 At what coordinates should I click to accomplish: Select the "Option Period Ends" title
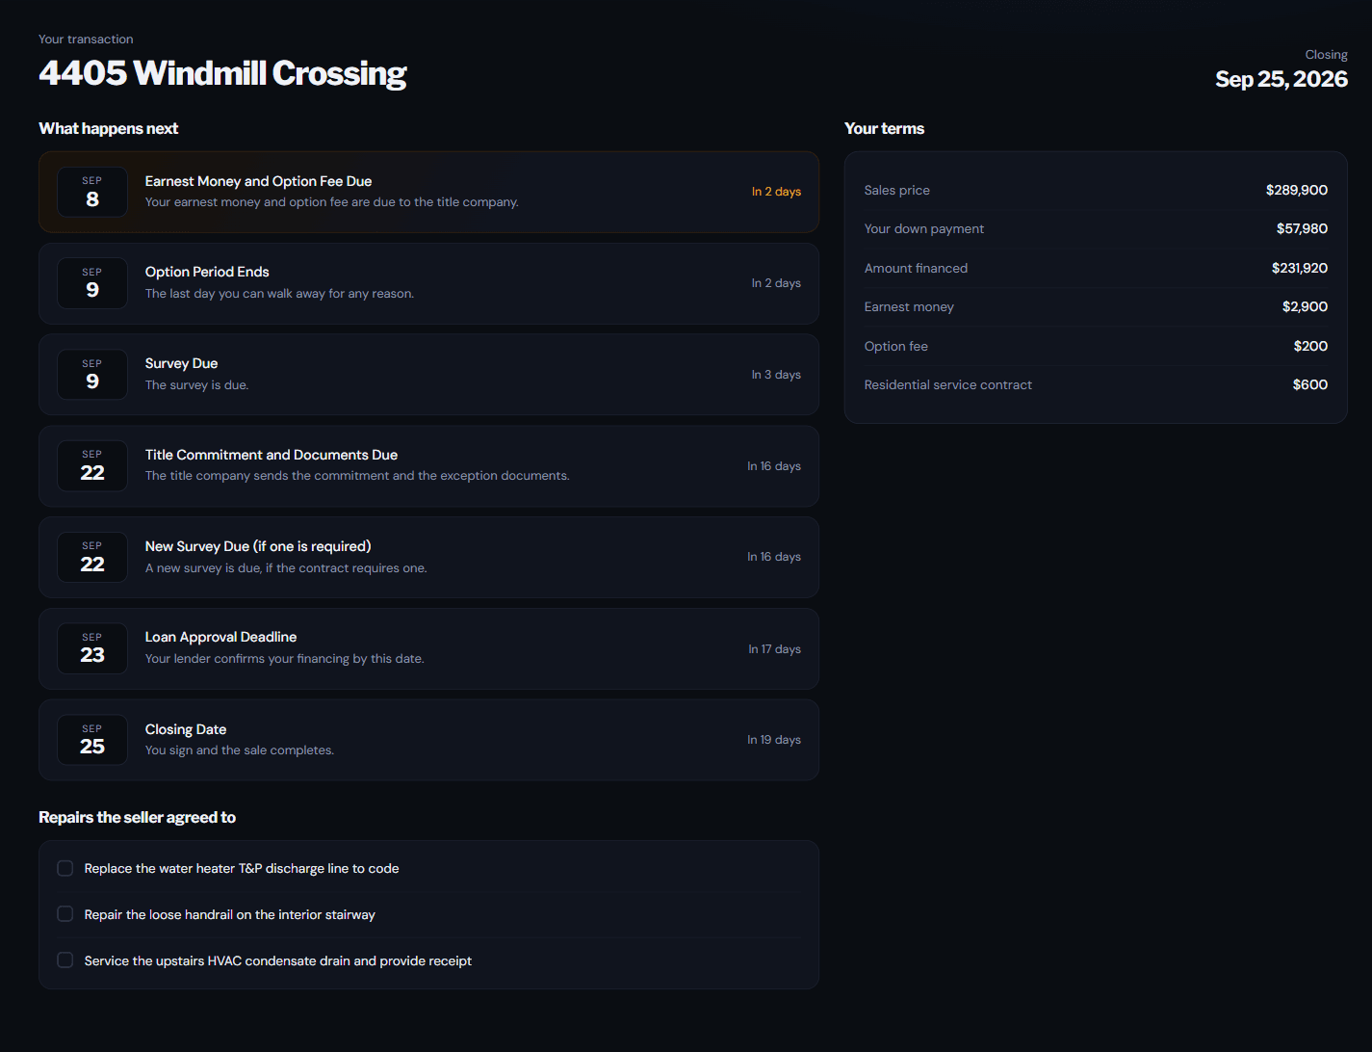207,272
